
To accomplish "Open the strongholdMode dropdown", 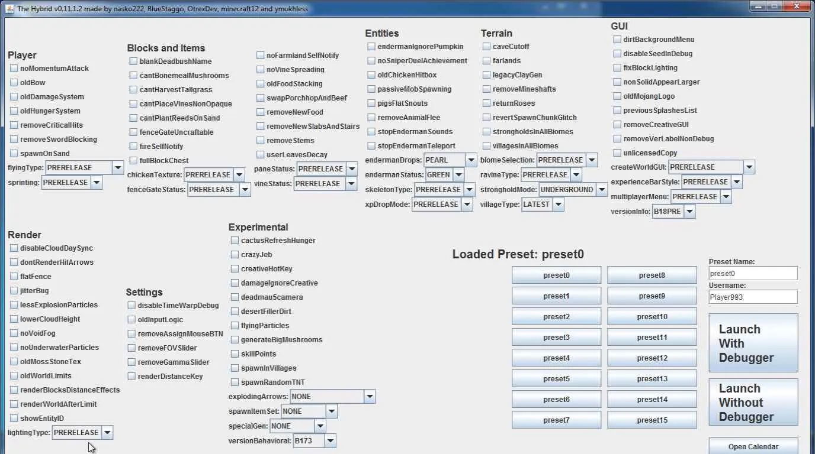I will (x=573, y=190).
